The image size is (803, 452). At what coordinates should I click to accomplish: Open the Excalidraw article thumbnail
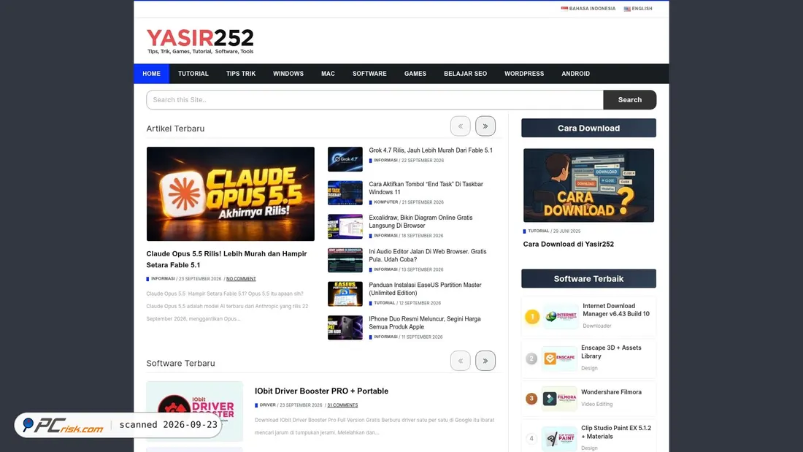(345, 226)
